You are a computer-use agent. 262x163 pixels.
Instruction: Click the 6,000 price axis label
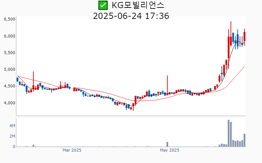click(x=9, y=36)
